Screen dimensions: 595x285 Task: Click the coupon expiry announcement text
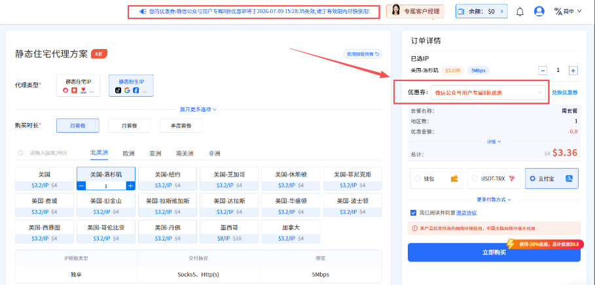click(260, 12)
